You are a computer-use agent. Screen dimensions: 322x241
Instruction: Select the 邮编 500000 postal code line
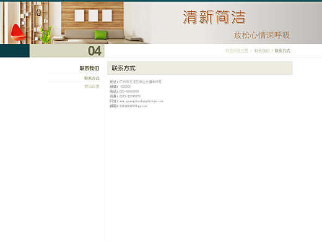coord(120,87)
